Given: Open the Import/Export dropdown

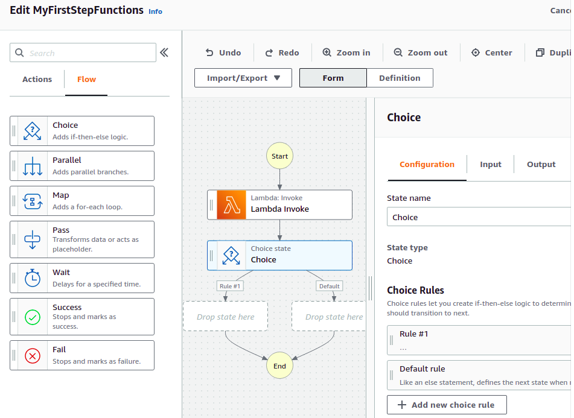Looking at the screenshot, I should (243, 78).
